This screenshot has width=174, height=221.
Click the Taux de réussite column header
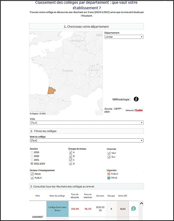click(x=75, y=196)
